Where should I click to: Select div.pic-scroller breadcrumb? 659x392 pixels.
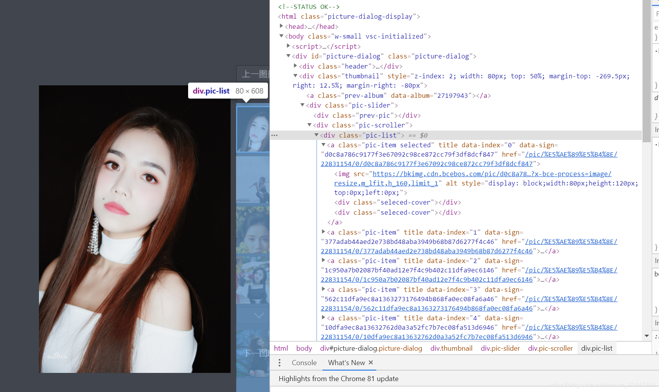(x=550, y=348)
